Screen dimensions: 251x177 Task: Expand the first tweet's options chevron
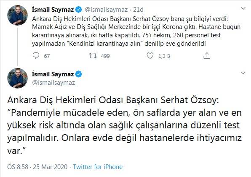243,8
